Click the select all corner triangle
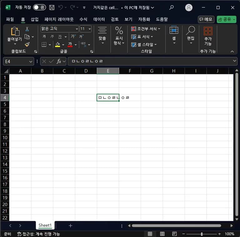The width and height of the screenshot is (240, 237). coord(6,71)
